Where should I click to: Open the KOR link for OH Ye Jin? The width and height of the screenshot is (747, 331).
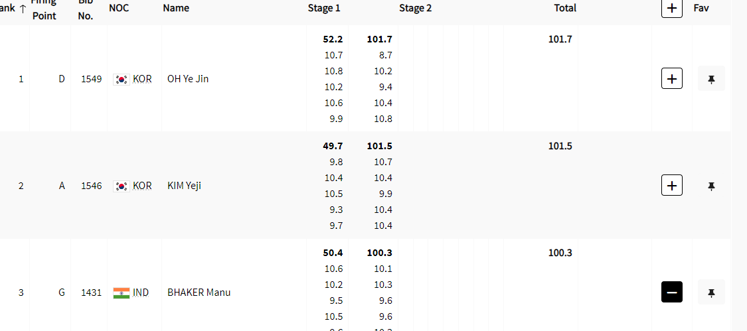click(142, 78)
